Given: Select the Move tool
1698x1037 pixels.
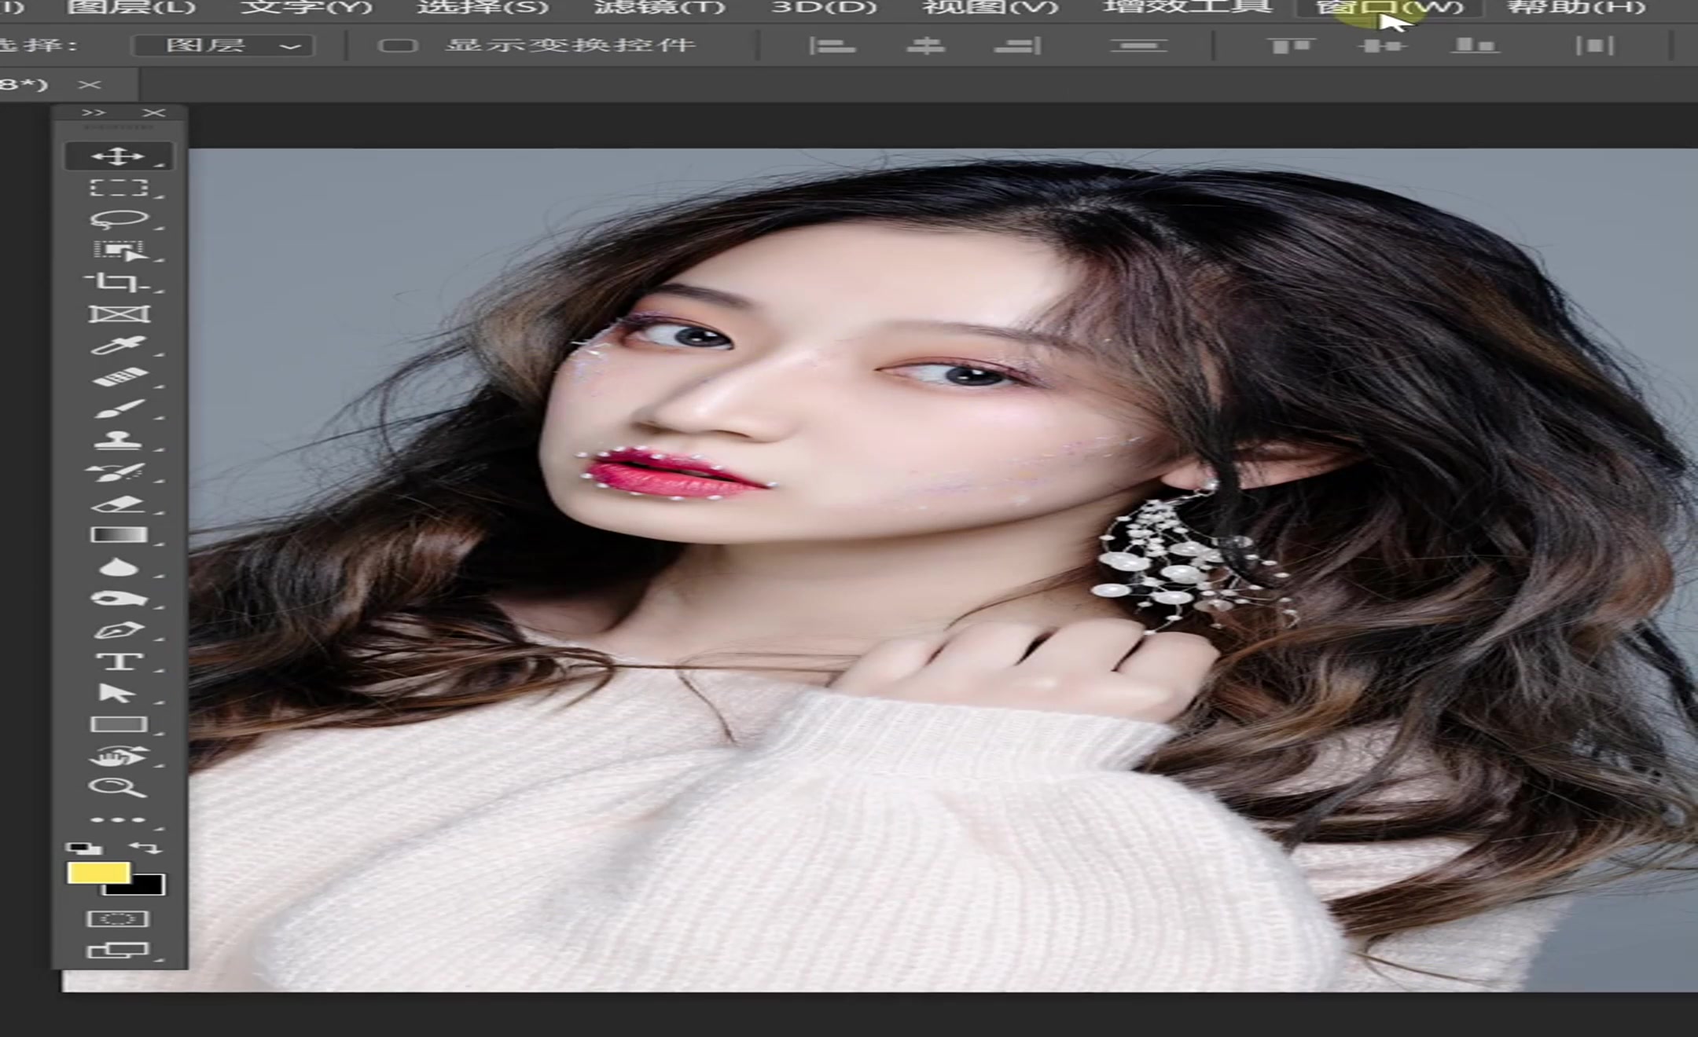Looking at the screenshot, I should click(x=118, y=156).
